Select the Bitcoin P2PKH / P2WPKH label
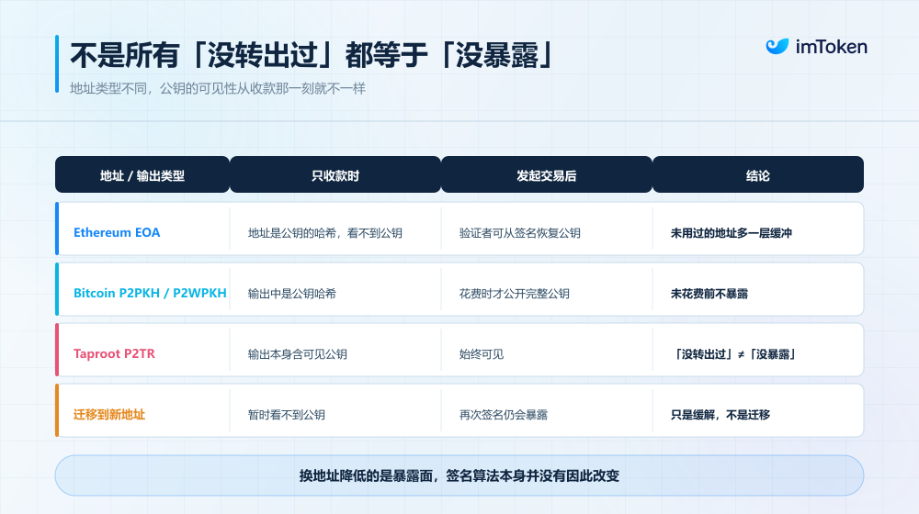This screenshot has height=514, width=919. tap(150, 294)
